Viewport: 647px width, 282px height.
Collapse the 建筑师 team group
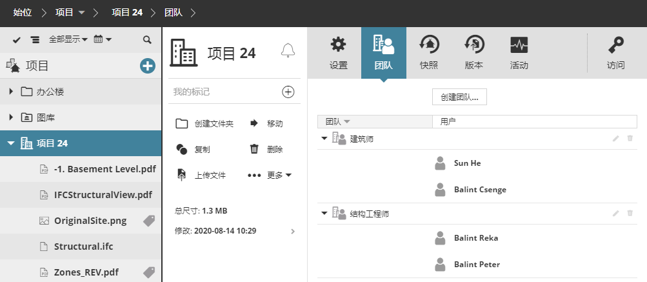pos(324,139)
